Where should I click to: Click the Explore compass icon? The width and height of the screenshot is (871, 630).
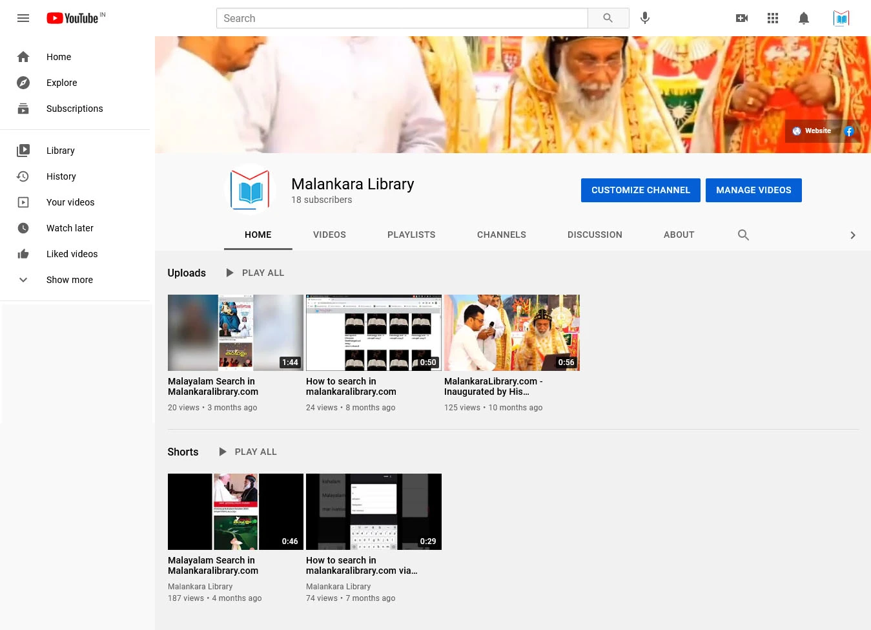23,83
